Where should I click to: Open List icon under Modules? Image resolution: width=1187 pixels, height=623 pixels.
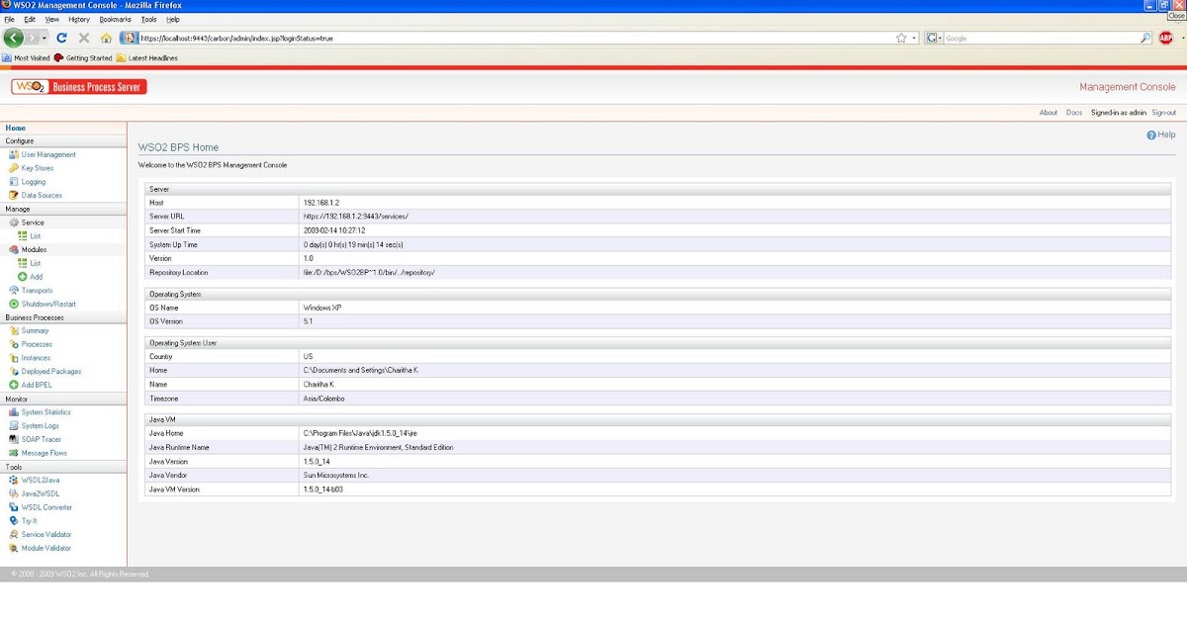click(x=23, y=263)
